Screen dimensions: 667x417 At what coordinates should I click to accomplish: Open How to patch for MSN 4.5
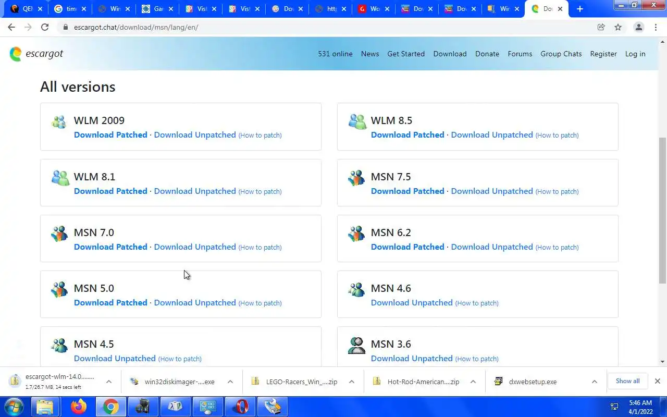180,359
